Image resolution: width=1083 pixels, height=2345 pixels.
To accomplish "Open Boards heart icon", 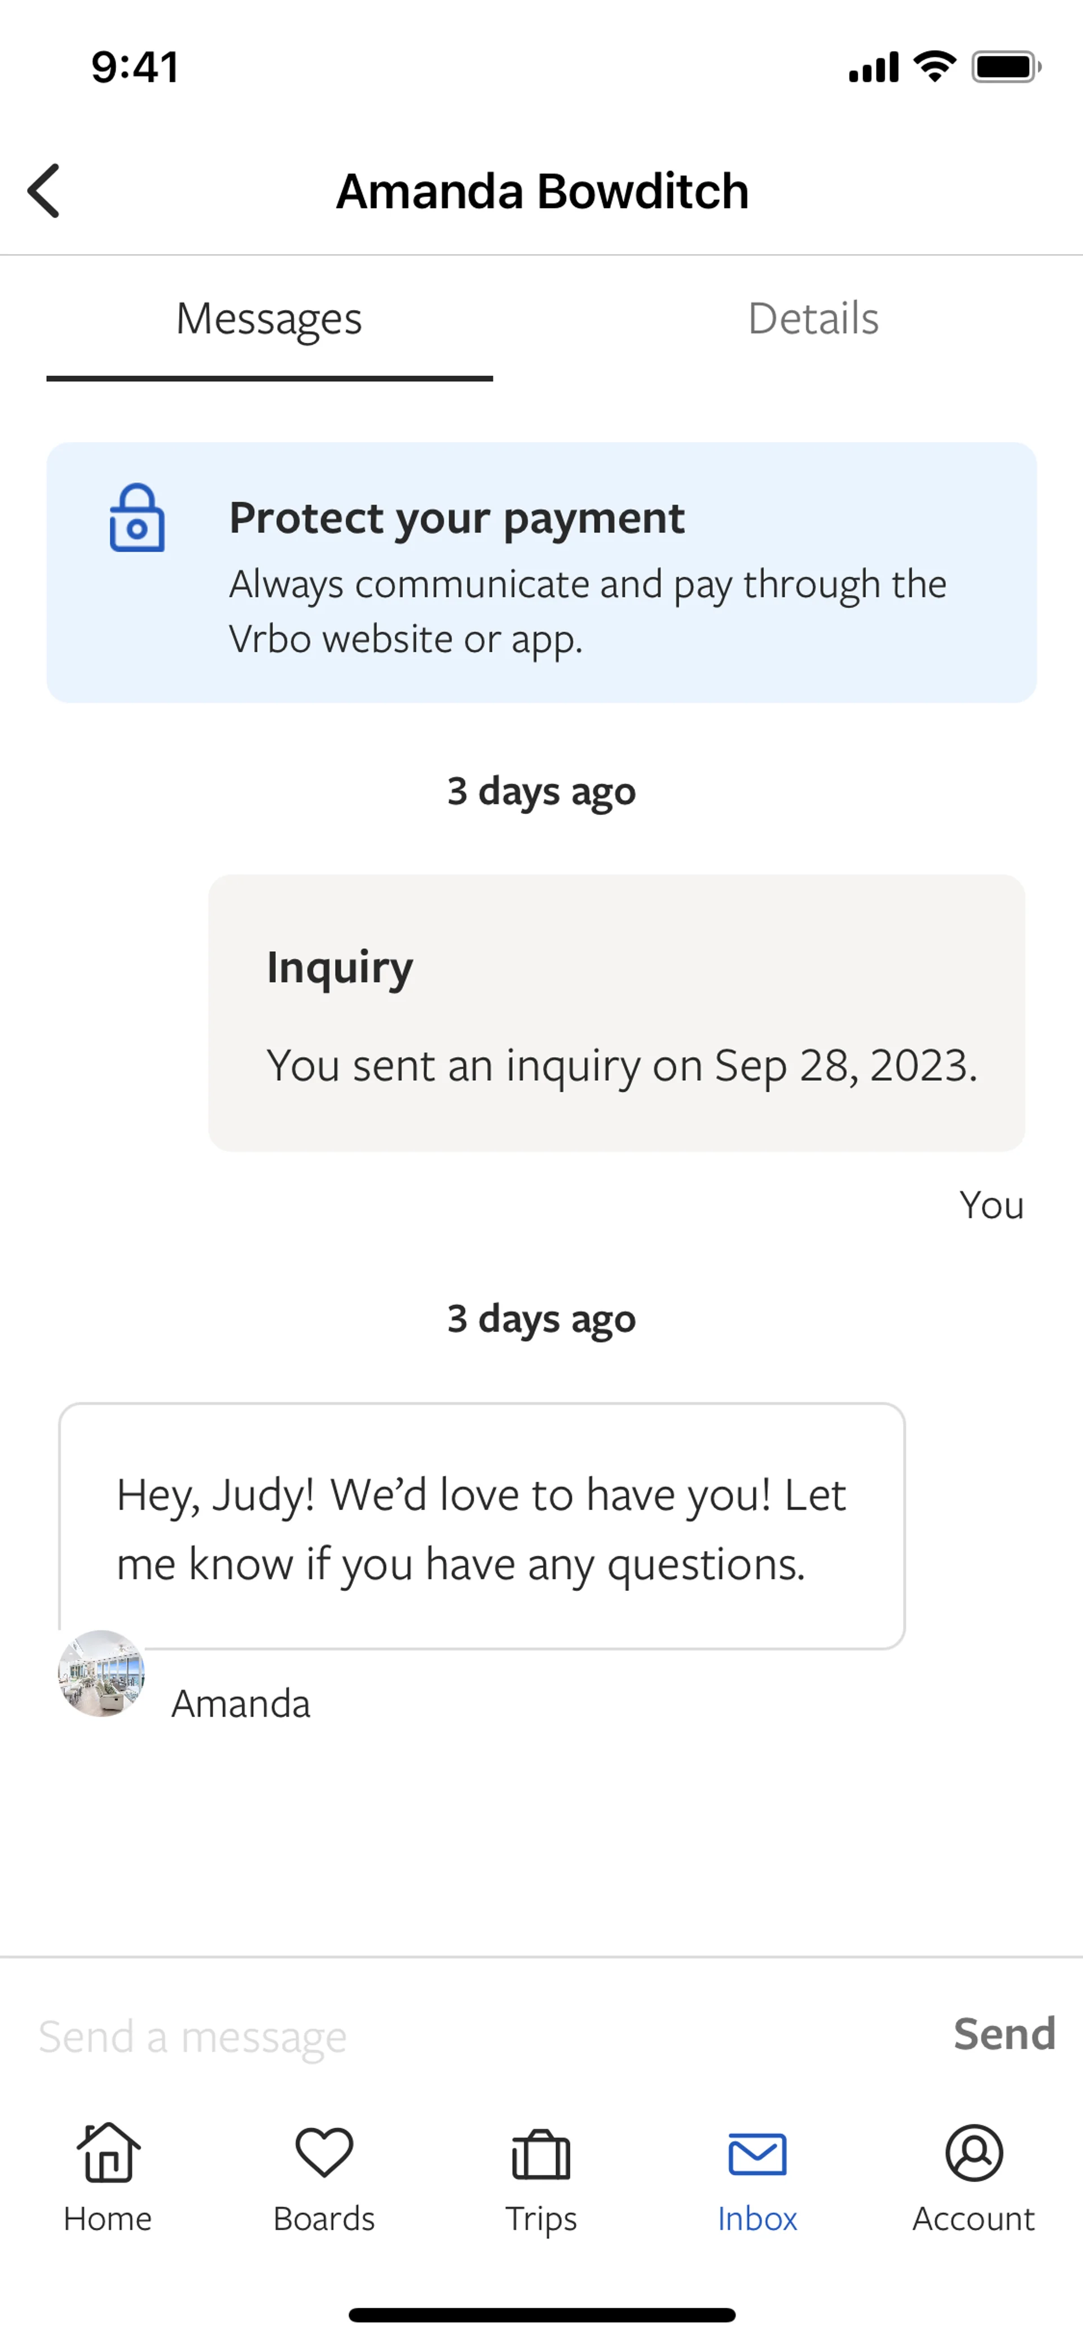I will click(x=324, y=2153).
